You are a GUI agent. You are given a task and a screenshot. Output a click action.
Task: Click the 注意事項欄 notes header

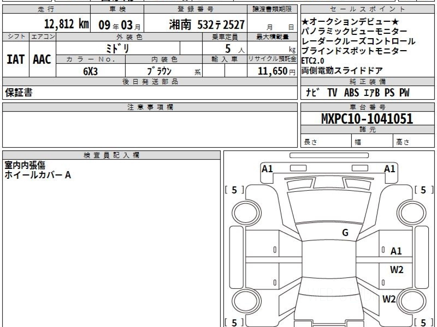(150, 107)
